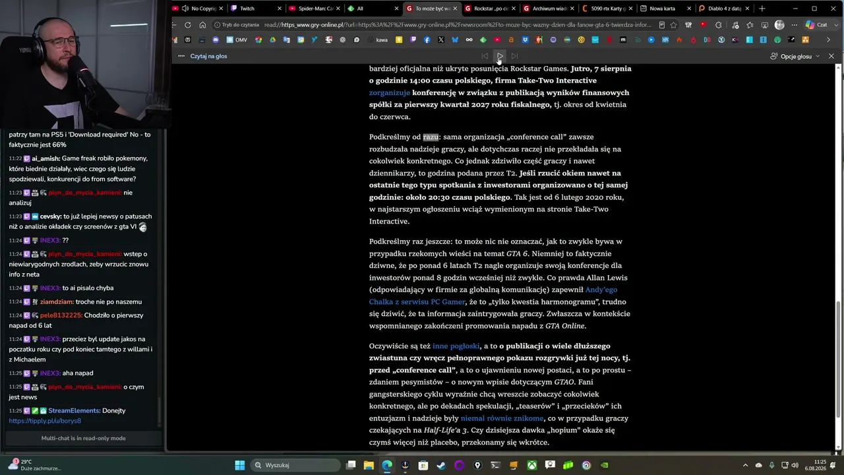
Task: Open the 'niemal równie znikome' link
Action: 502,418
